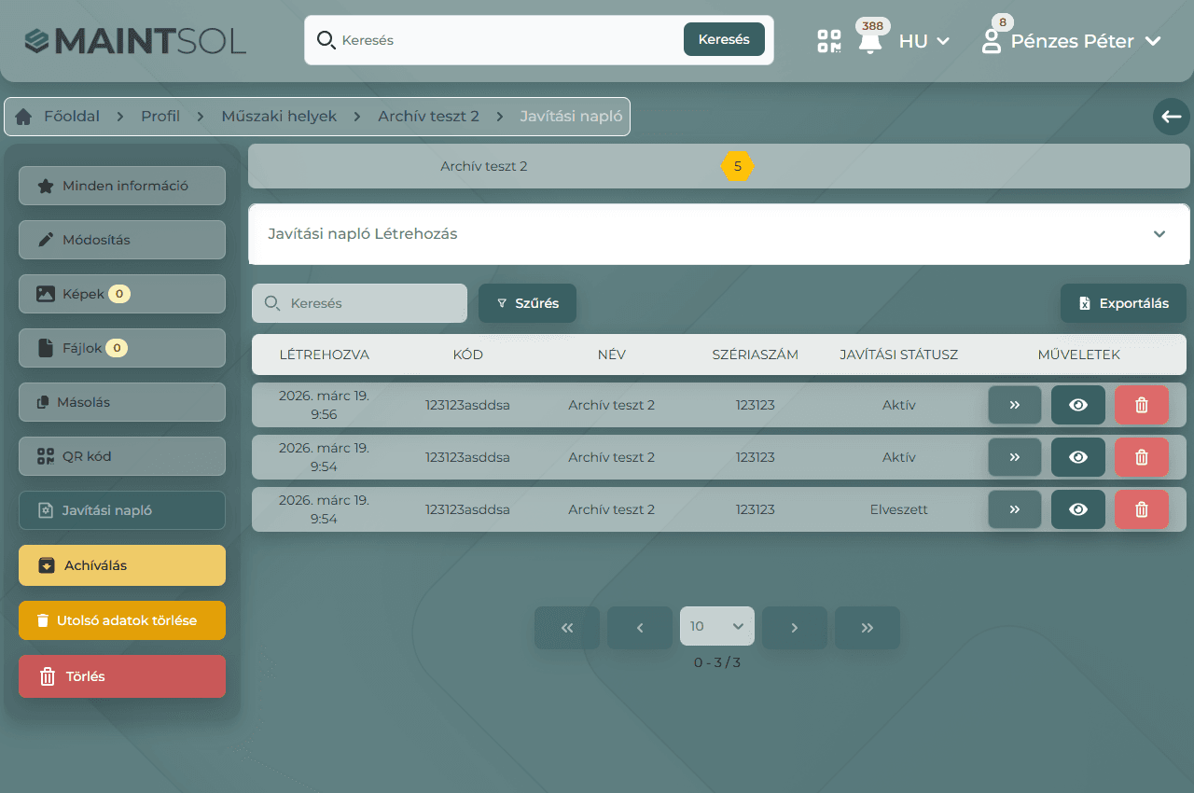The image size is (1194, 793).
Task: Click the back arrow round button
Action: (1171, 117)
